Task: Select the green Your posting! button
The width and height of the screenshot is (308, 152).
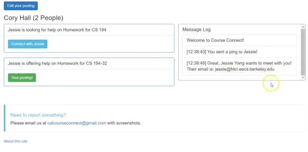Action: click(22, 78)
